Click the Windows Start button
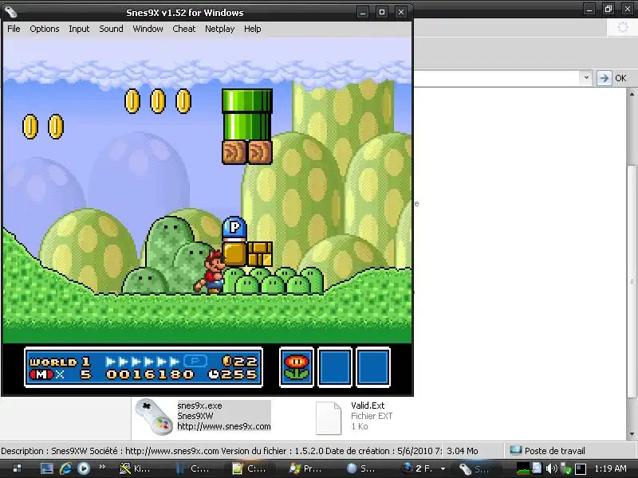 click(17, 468)
